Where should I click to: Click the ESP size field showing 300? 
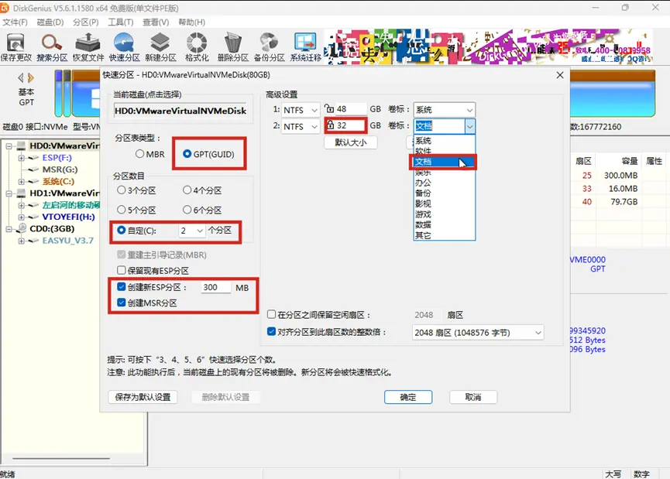coord(216,287)
